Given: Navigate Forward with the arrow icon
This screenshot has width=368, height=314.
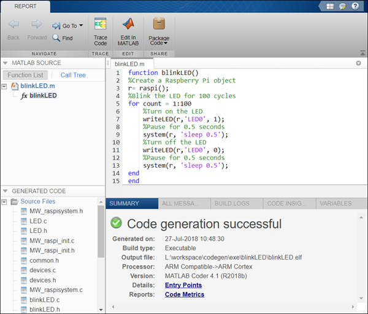Looking at the screenshot, I should (37, 26).
